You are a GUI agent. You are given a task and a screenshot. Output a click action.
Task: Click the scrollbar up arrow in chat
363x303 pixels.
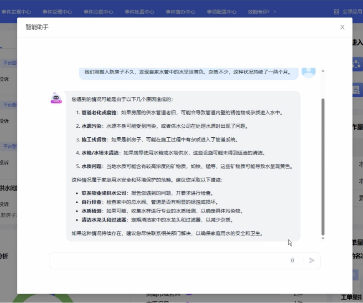(x=323, y=71)
